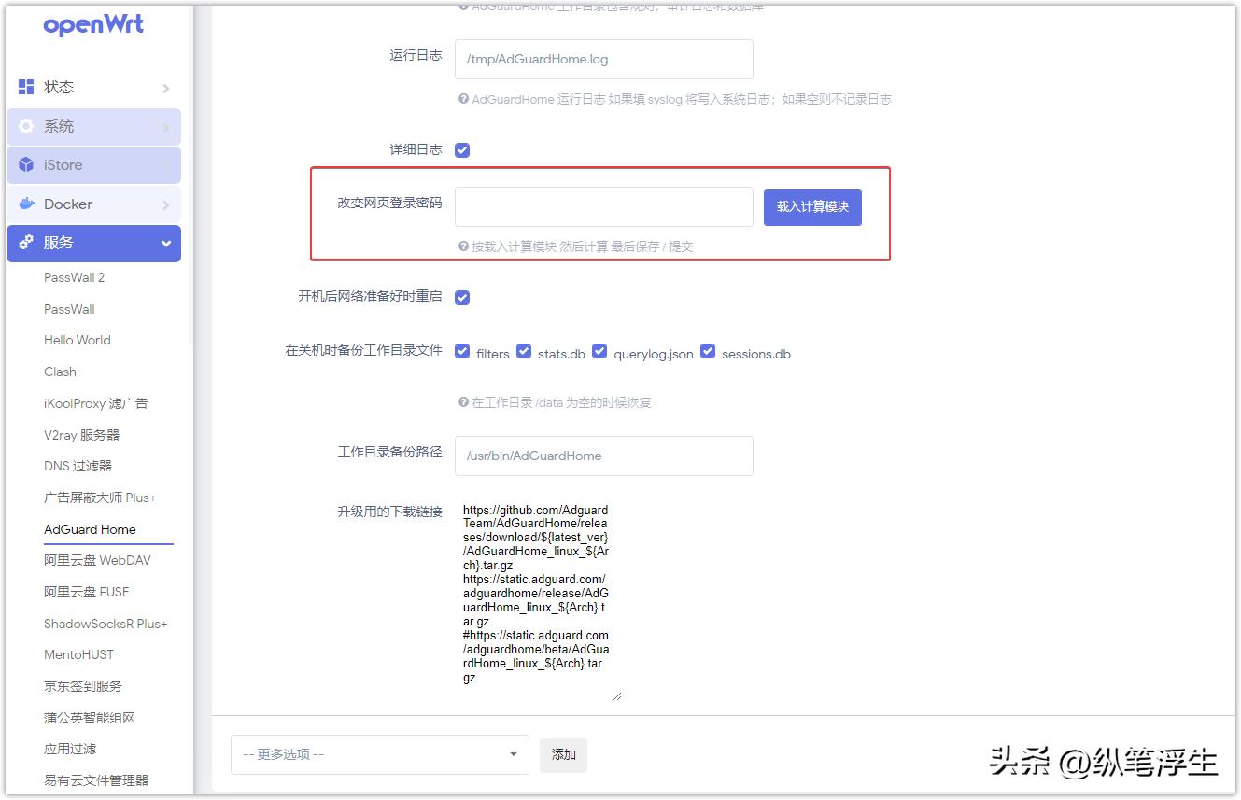Image resolution: width=1241 pixels, height=800 pixels.
Task: Uncheck the stats.db backup checkbox
Action: 524,351
